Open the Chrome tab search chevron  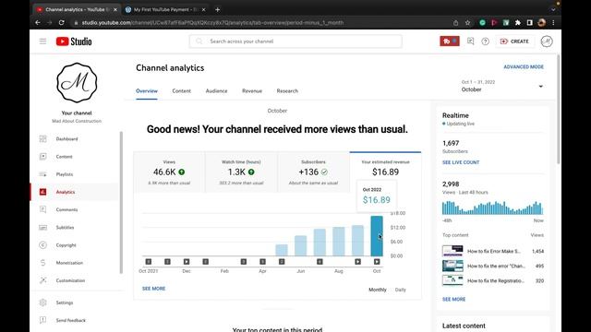pos(553,9)
